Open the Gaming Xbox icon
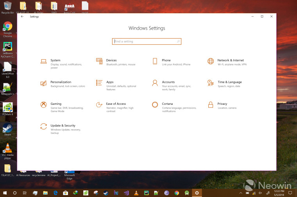 click(x=43, y=105)
